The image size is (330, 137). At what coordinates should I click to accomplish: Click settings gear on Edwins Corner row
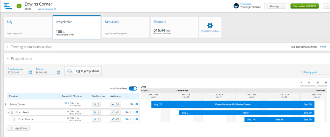(x=136, y=104)
